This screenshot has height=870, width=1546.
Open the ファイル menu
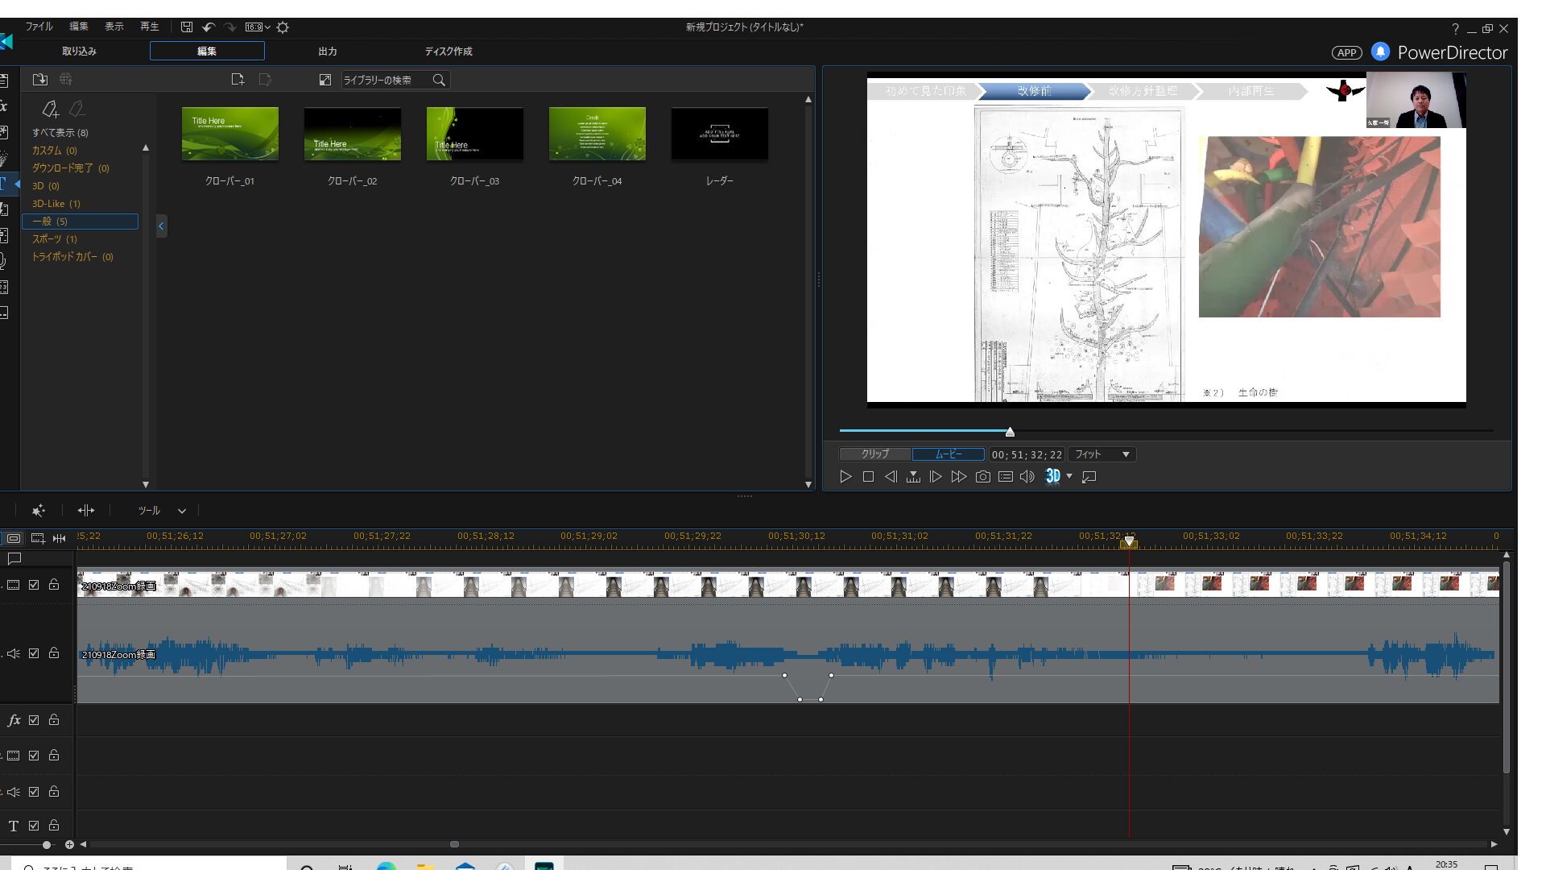coord(39,27)
